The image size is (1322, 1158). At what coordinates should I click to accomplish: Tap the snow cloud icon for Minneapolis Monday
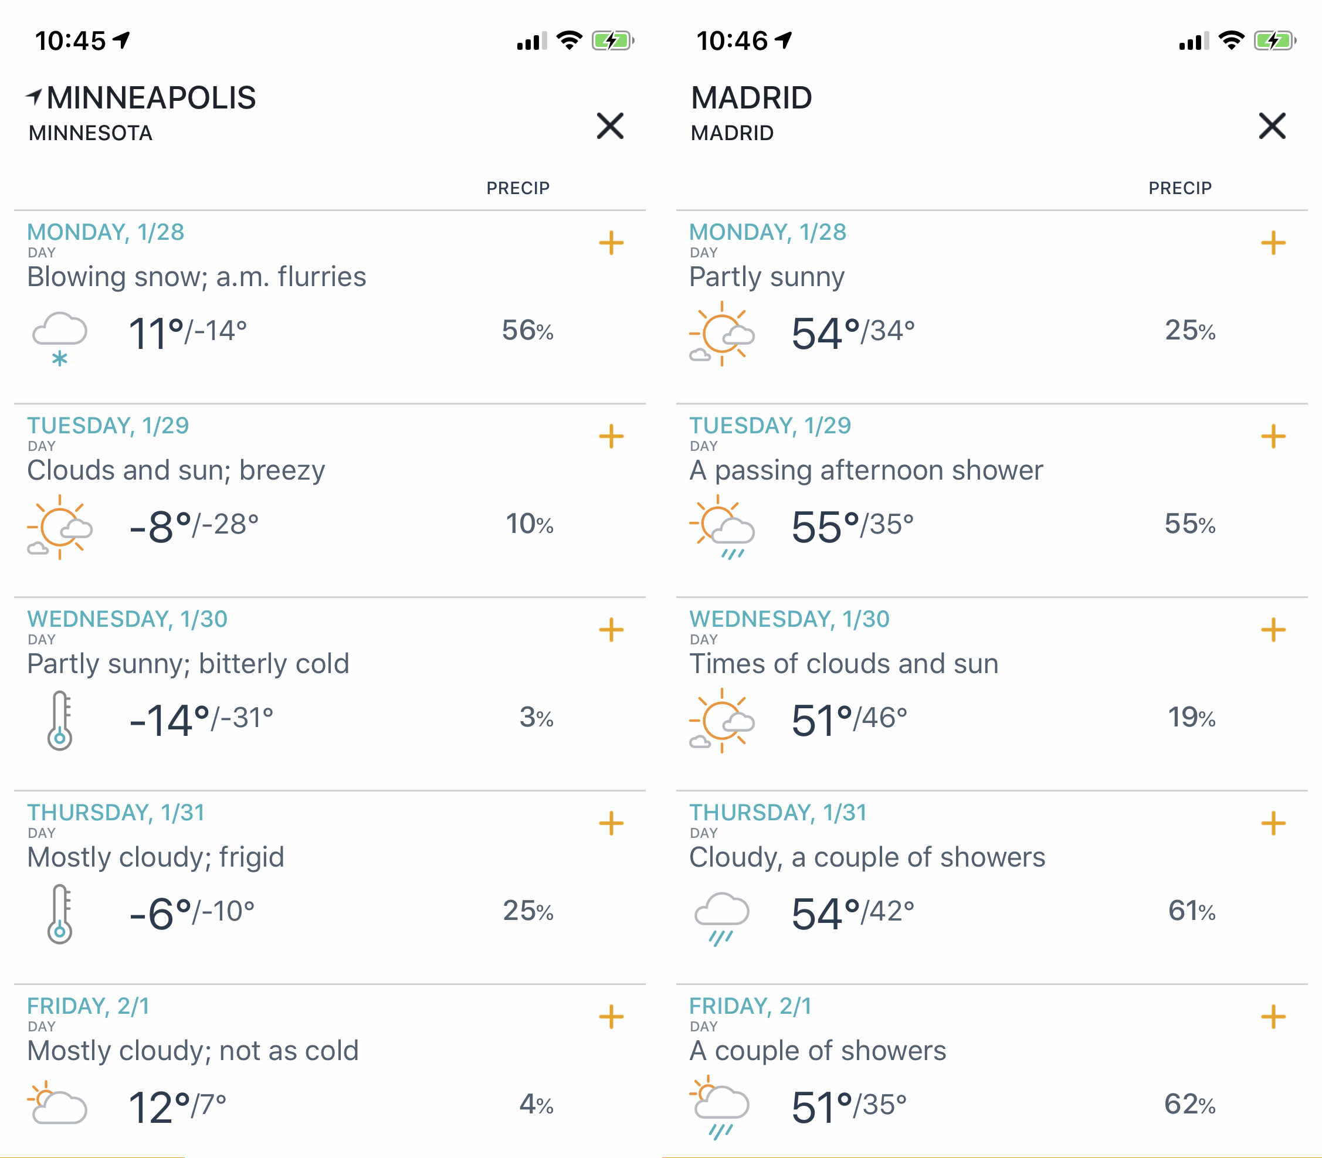click(x=59, y=337)
